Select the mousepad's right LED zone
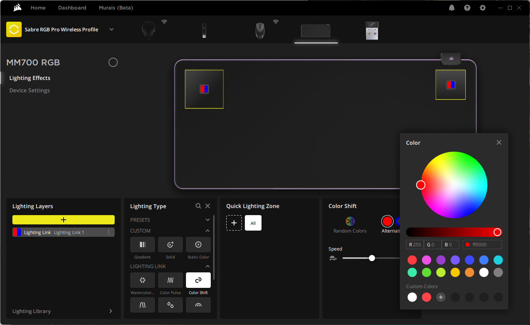530x325 pixels. tap(451, 85)
